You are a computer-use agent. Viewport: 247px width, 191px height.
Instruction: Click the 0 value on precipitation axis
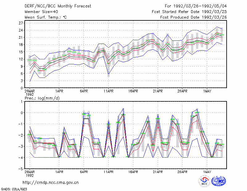tap(22, 113)
